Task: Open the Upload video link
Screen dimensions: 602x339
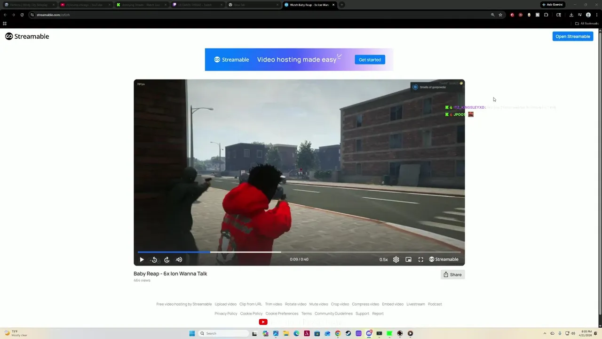Action: [226, 304]
